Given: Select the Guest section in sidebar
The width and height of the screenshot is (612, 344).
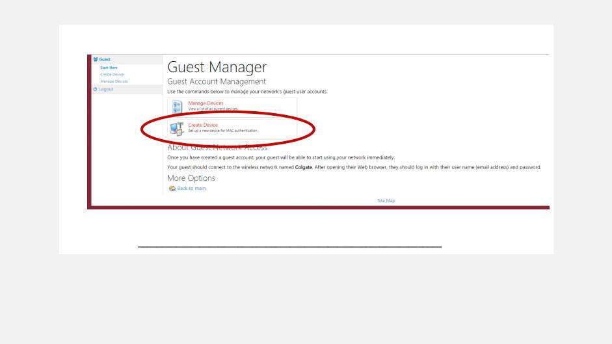Looking at the screenshot, I should (105, 60).
